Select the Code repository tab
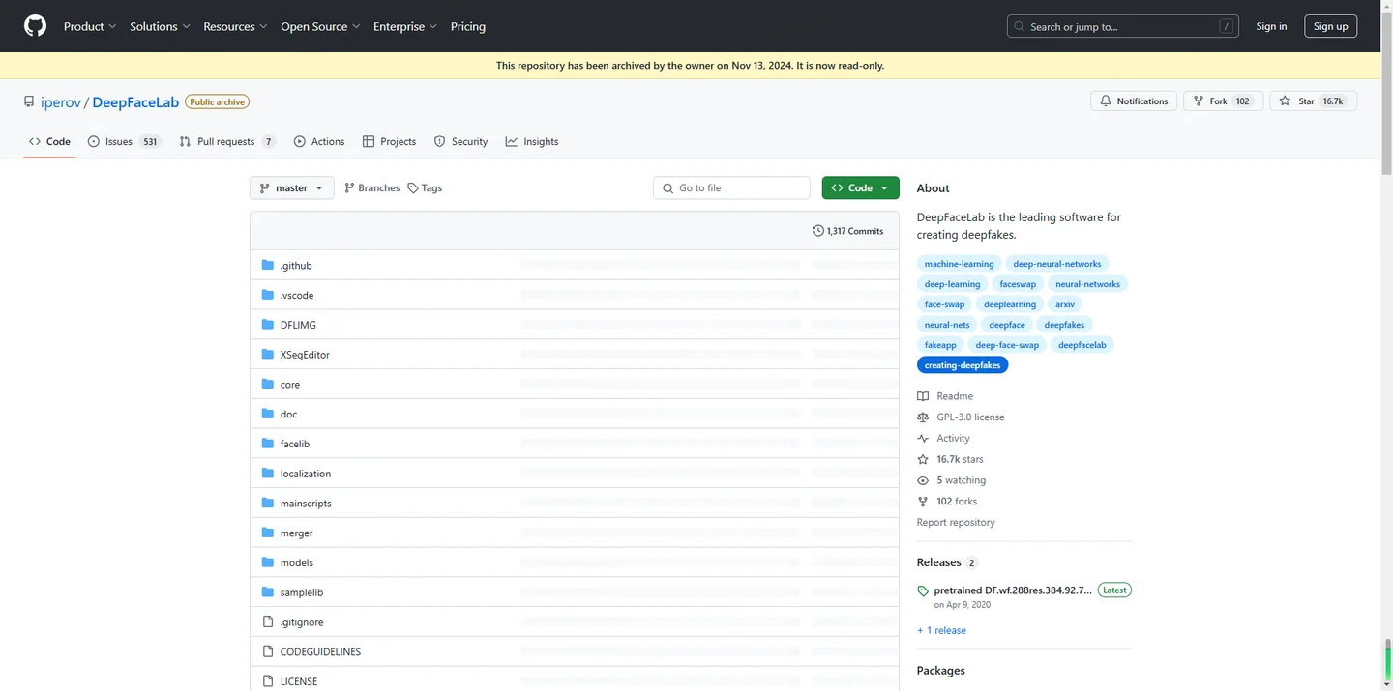The image size is (1393, 691). pyautogui.click(x=49, y=141)
